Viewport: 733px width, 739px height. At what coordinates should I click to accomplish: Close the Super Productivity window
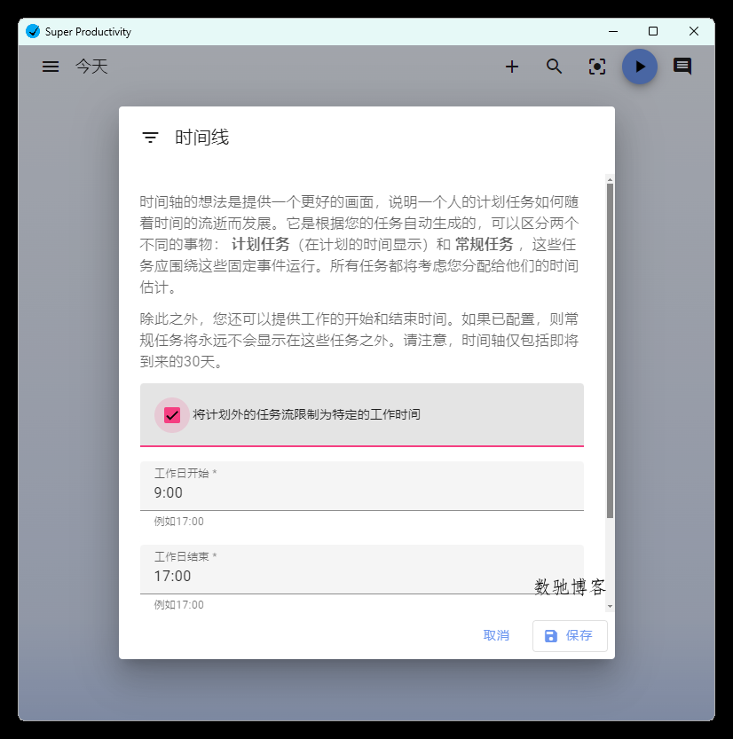[x=694, y=32]
